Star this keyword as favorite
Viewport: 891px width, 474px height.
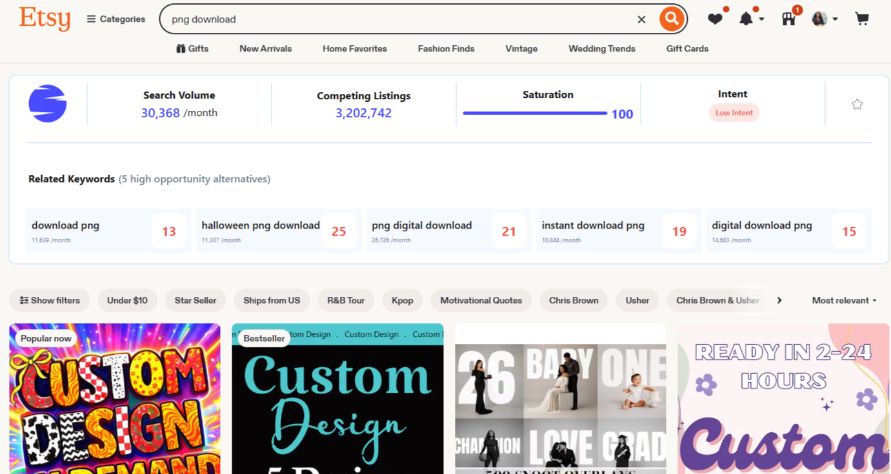coord(857,104)
